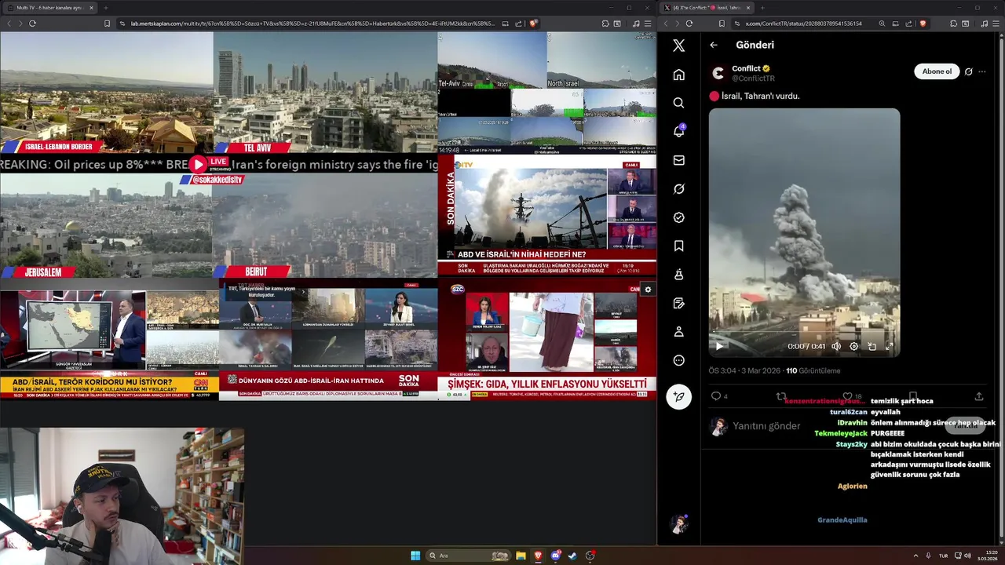Open Windows Start menu
1005x565 pixels.
click(x=415, y=556)
